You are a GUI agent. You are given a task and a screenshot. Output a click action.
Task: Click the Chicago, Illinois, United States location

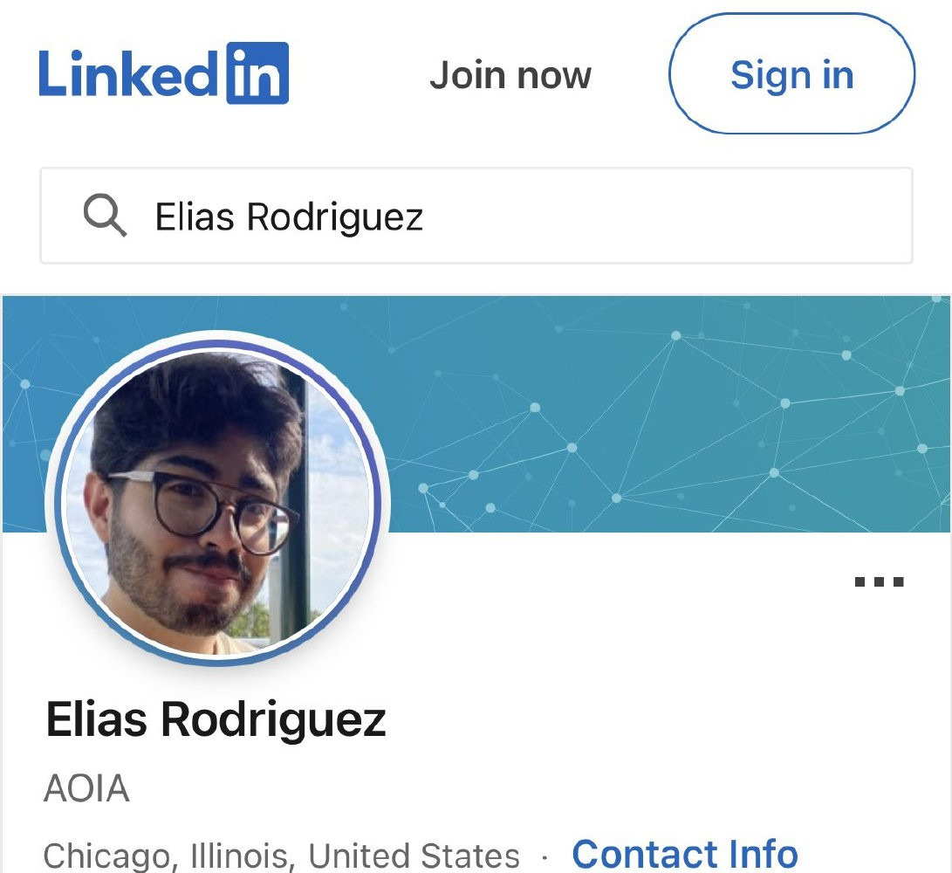281,856
